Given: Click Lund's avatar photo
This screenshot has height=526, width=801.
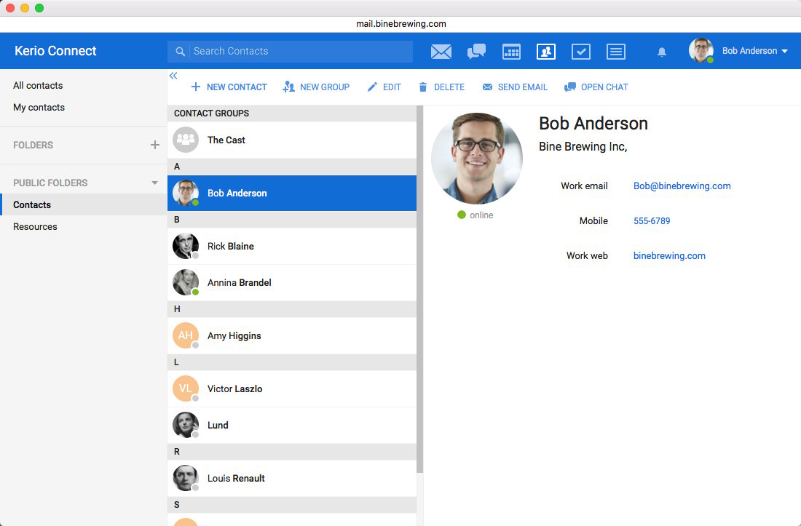Looking at the screenshot, I should pos(186,425).
